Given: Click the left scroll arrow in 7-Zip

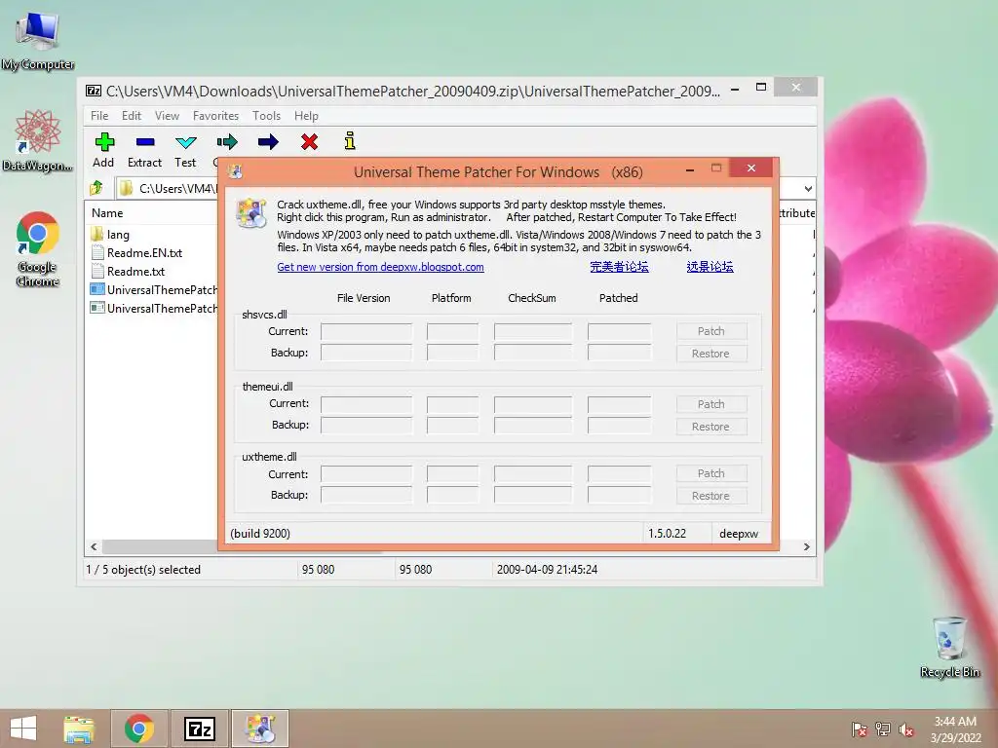Looking at the screenshot, I should (x=94, y=547).
